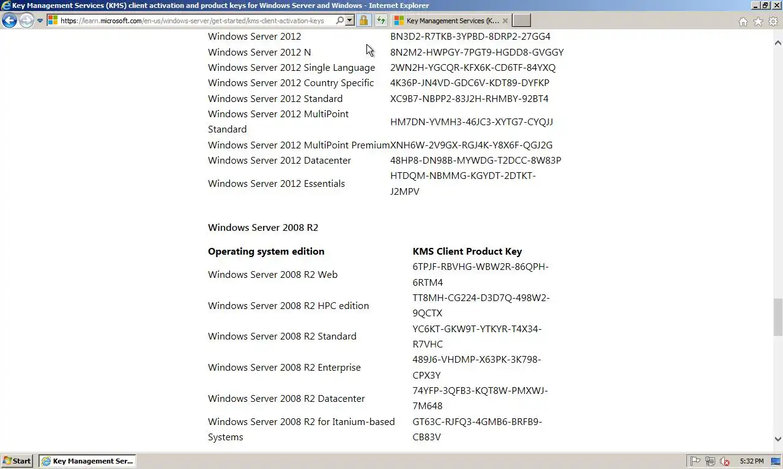Image resolution: width=783 pixels, height=469 pixels.
Task: Click key XC9B7-NBPP2-83J2H-RHMBY-92BT4
Action: coord(469,99)
